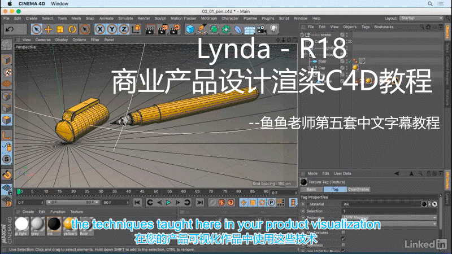Open the spline pen tool icon
Viewport: 452px width, 254px height.
click(202, 29)
